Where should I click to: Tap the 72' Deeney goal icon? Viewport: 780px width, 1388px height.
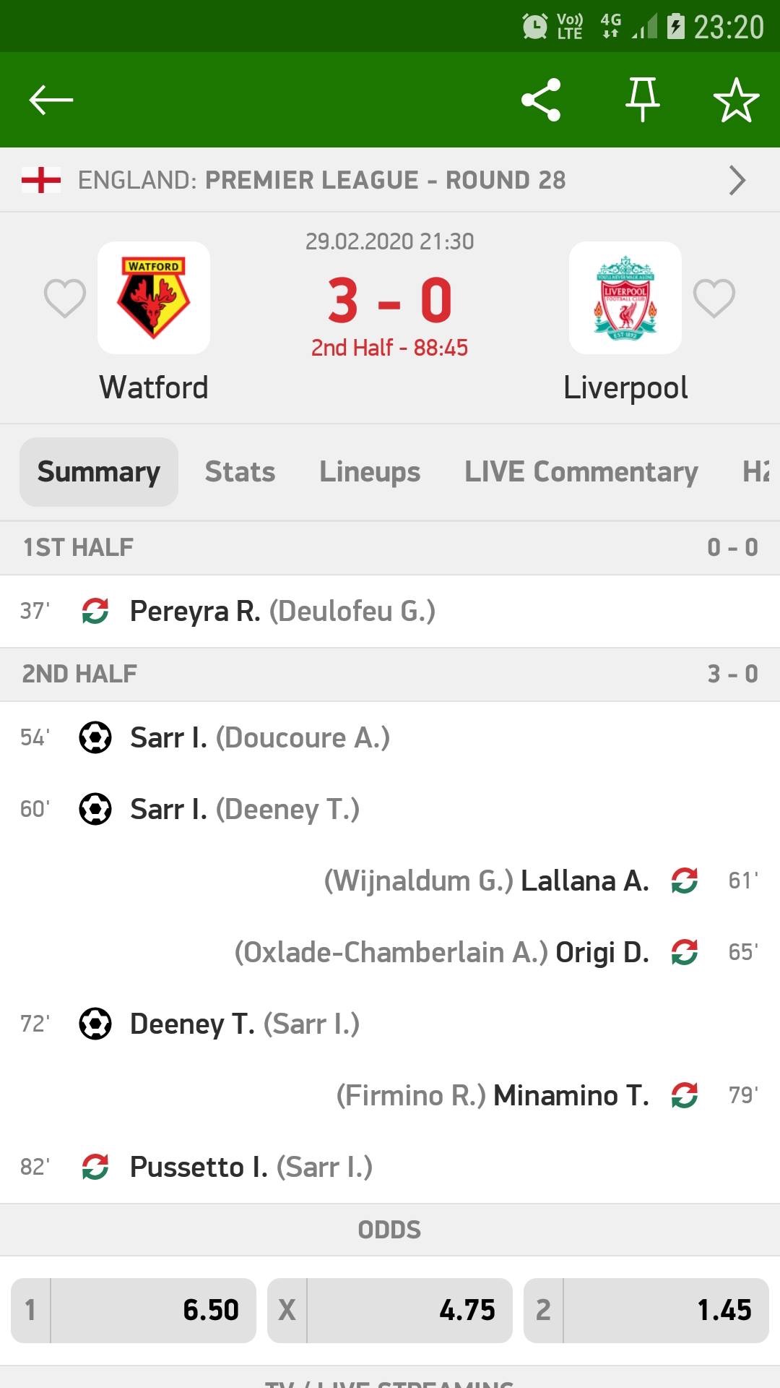[x=95, y=1024]
